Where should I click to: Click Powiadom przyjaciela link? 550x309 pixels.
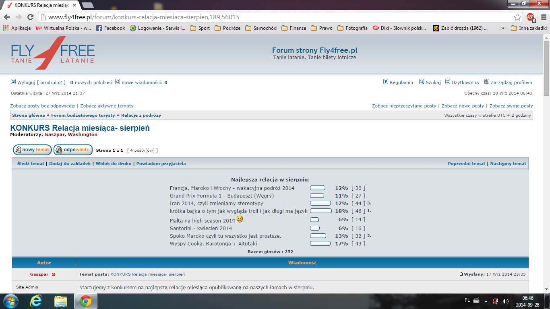pos(161,164)
